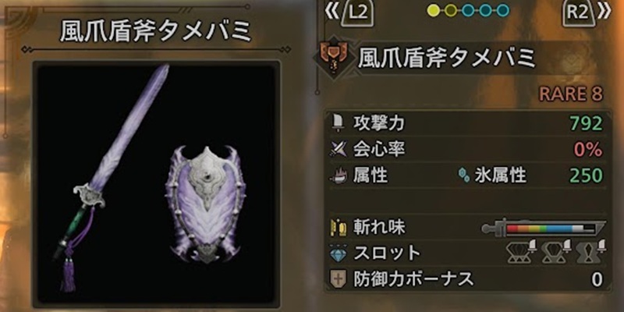624x312 pixels.
Task: Select the first yellow page indicator dot
Action: click(x=434, y=11)
